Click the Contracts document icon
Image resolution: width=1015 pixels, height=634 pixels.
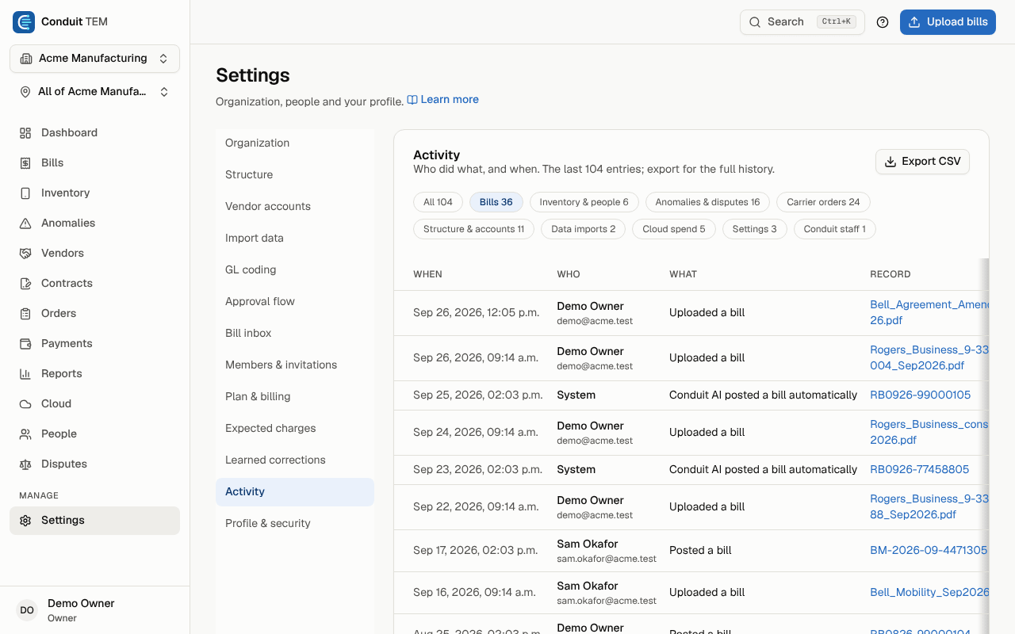click(25, 284)
